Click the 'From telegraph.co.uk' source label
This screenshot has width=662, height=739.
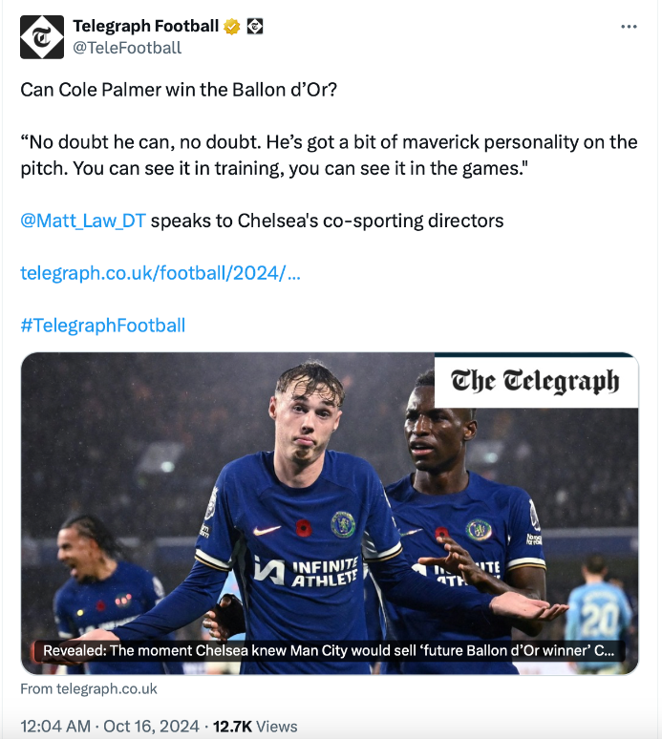coord(89,688)
